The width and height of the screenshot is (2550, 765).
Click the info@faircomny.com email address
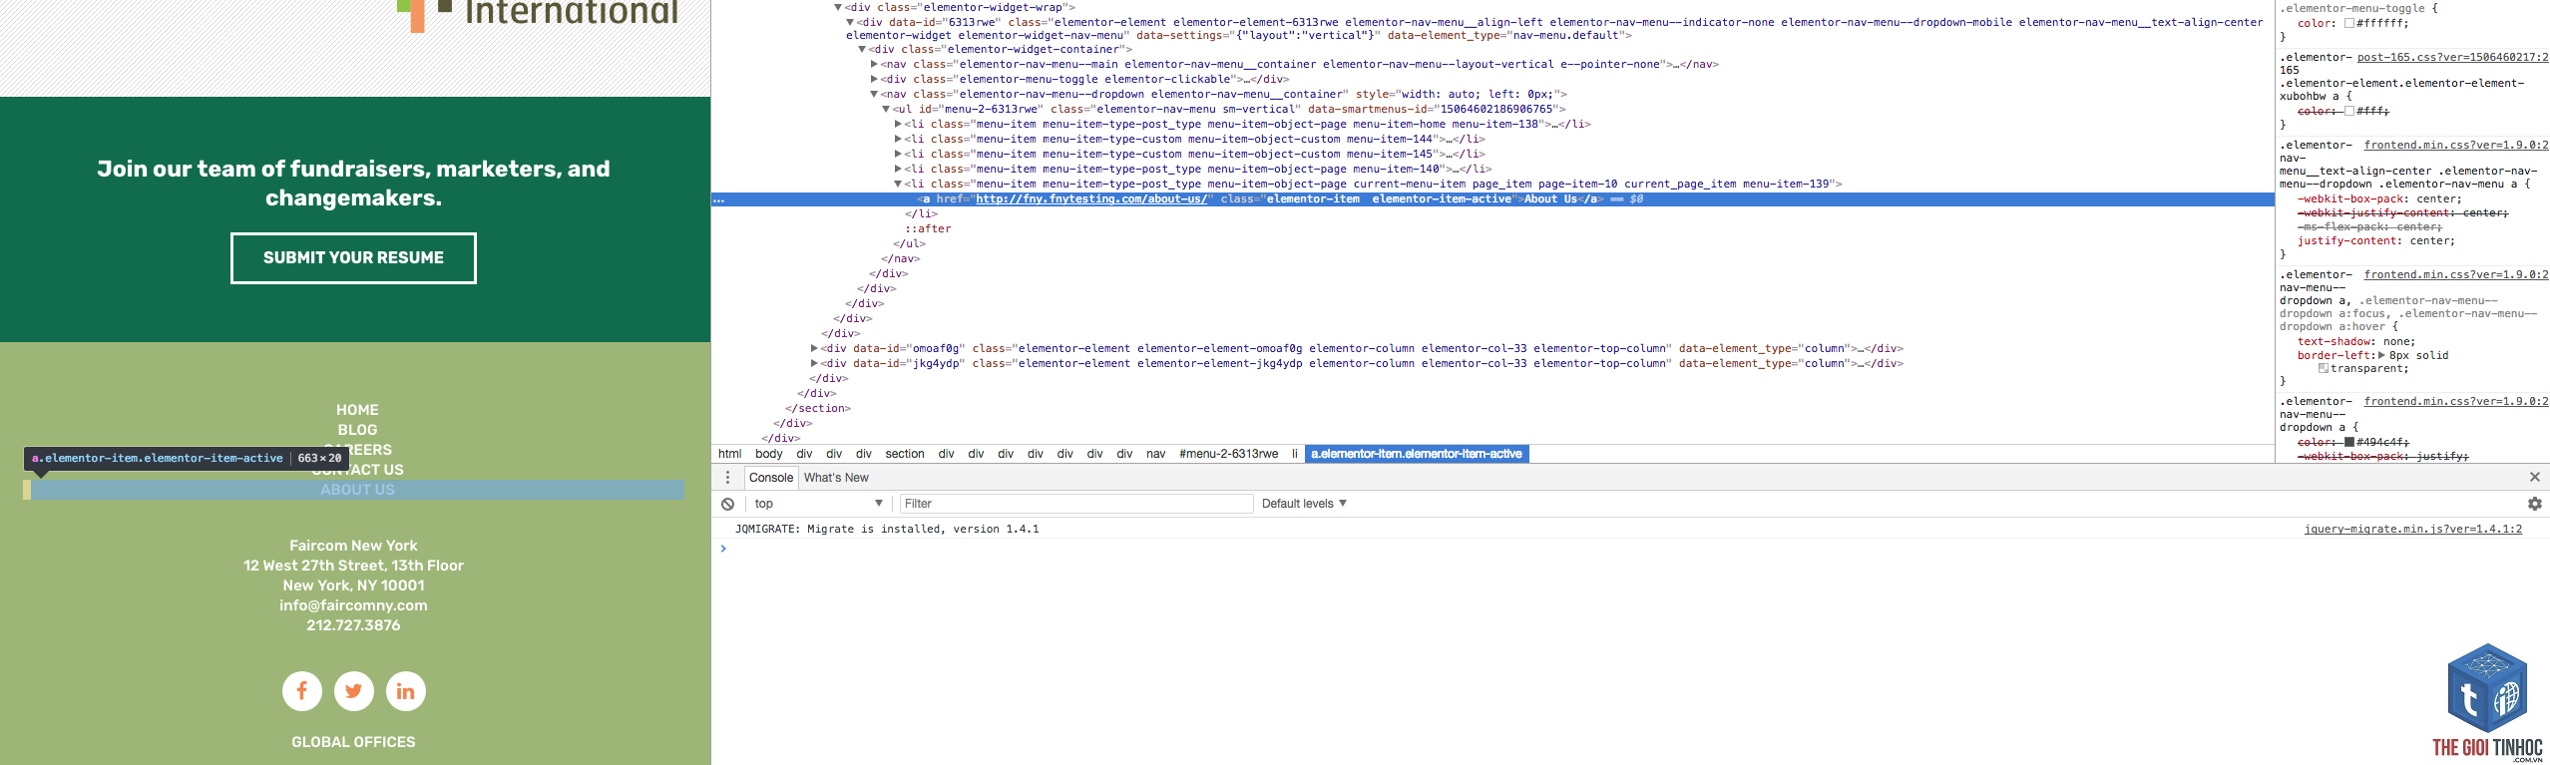[x=353, y=605]
